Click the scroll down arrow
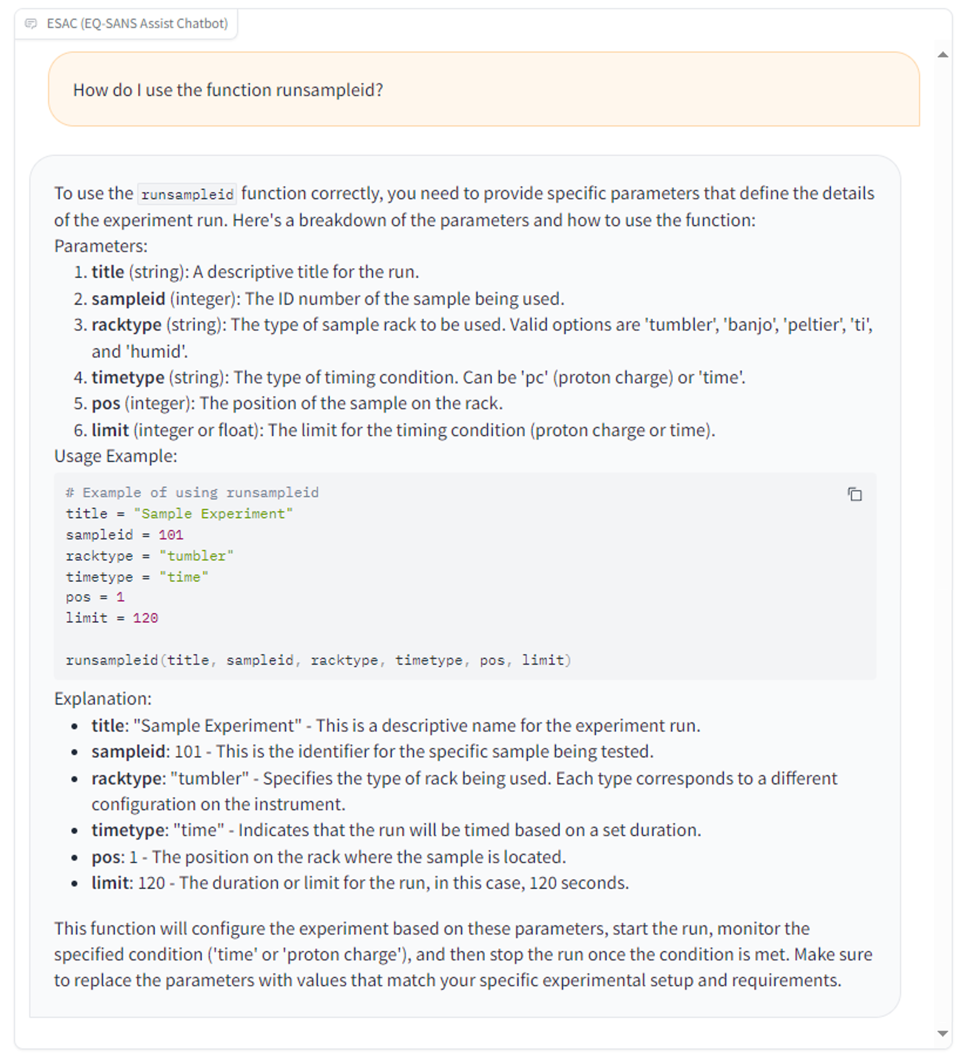The height and width of the screenshot is (1060, 976). tap(943, 1033)
